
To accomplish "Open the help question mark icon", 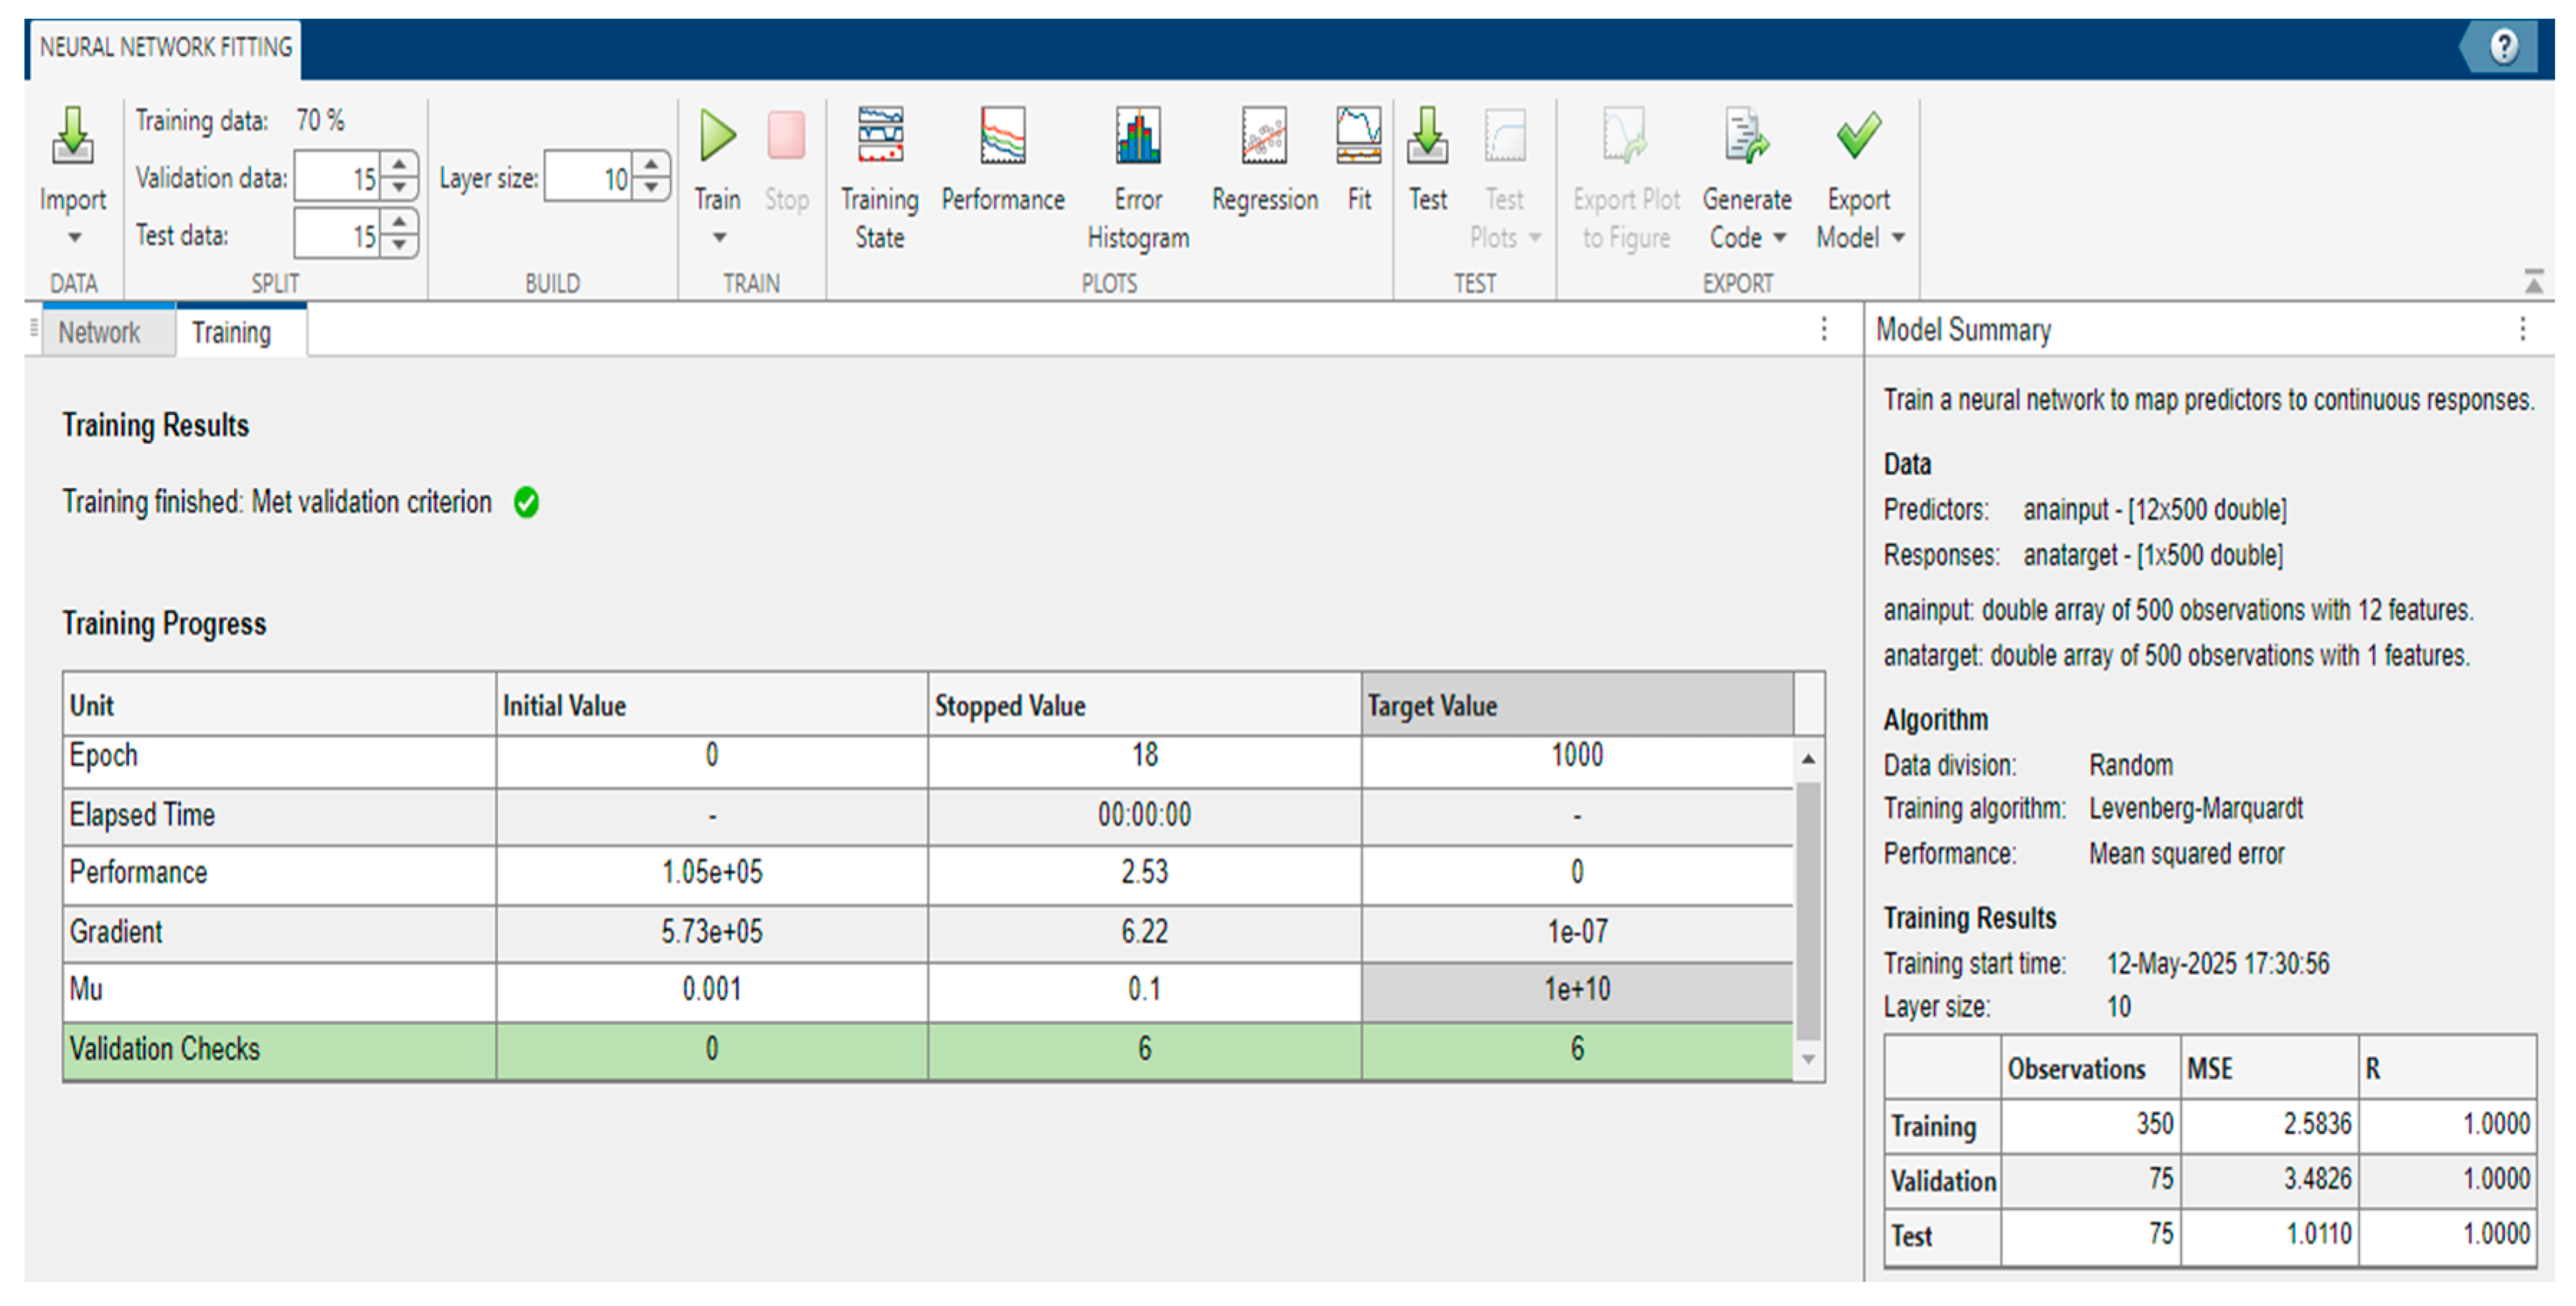I will (x=2503, y=47).
